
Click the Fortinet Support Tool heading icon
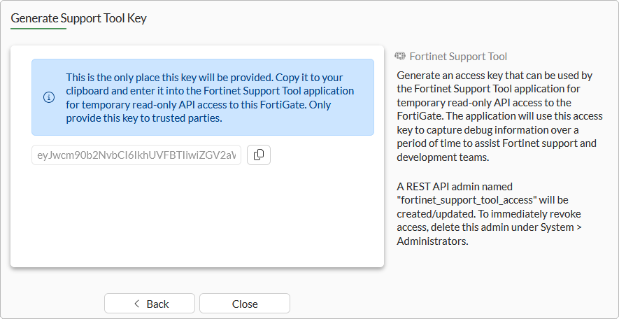401,56
